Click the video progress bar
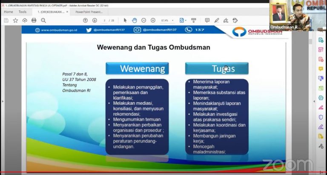 click(163, 172)
